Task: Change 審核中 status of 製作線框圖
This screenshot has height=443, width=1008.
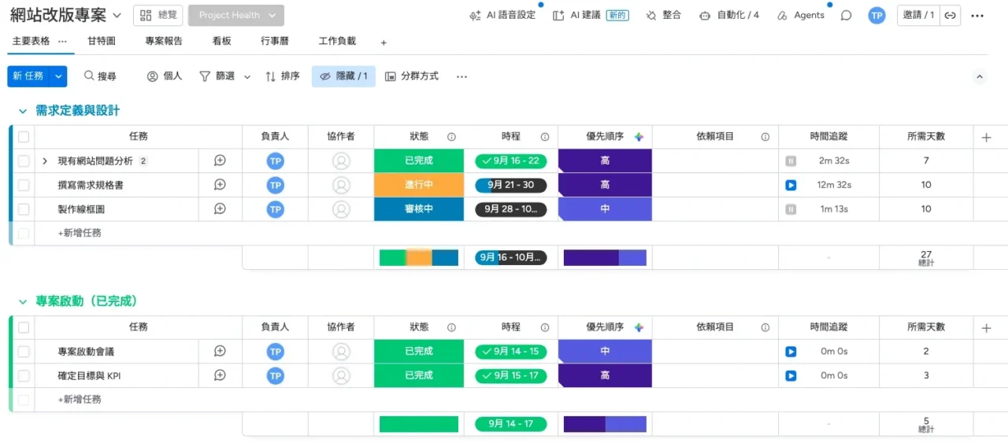Action: [x=419, y=209]
